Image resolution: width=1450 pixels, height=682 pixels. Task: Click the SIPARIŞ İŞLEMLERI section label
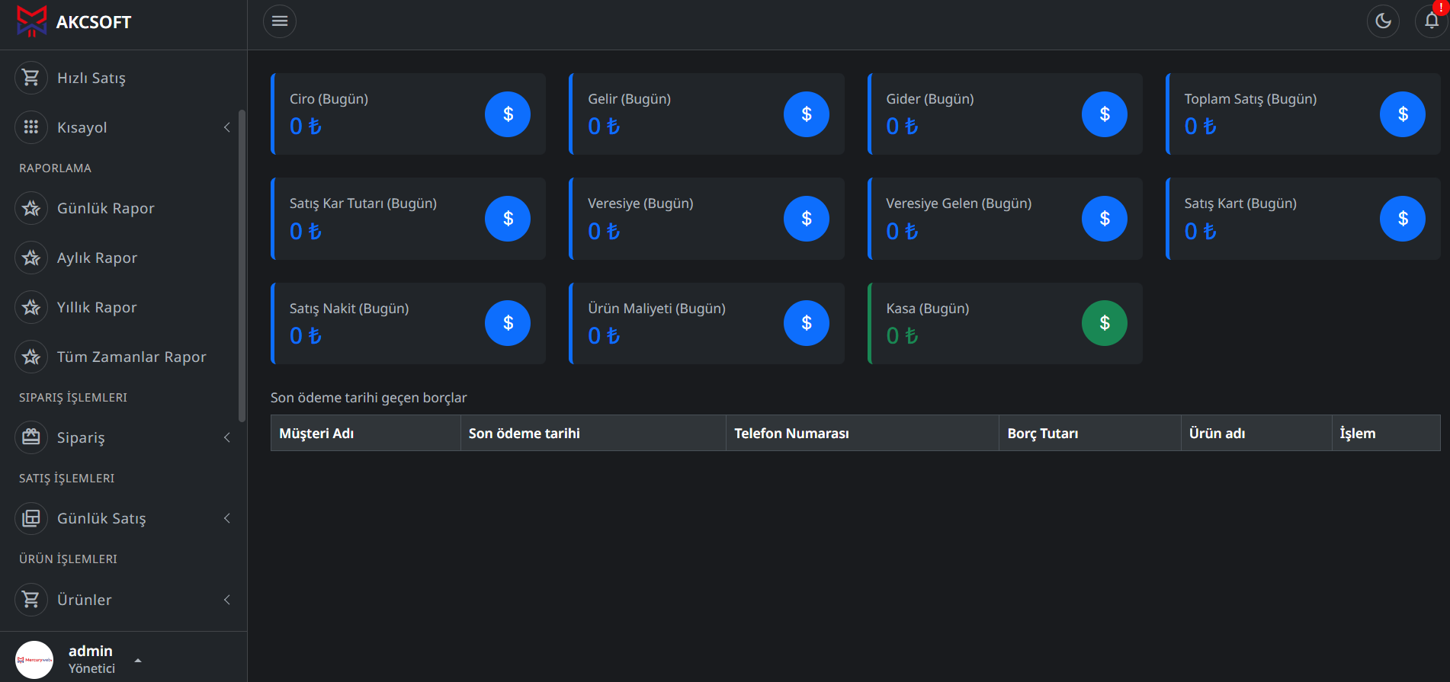73,397
